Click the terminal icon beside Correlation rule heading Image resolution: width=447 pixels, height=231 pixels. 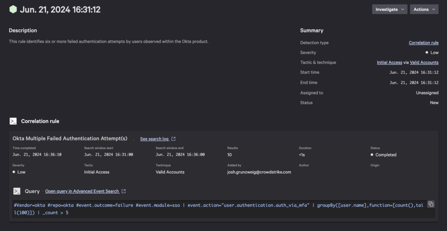click(x=13, y=121)
